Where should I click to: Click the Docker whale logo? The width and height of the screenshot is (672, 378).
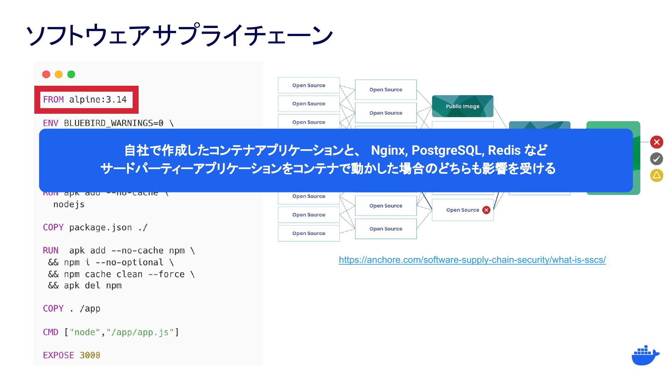(645, 355)
